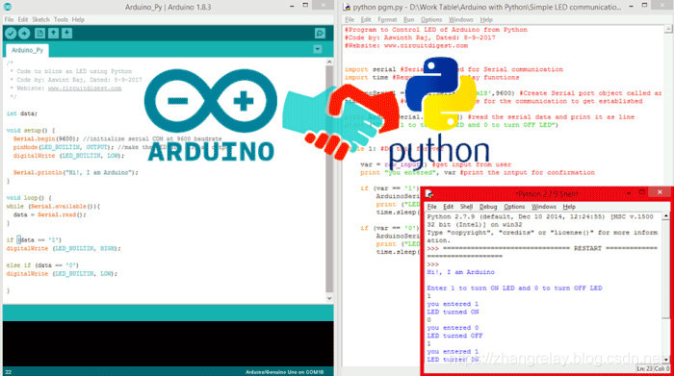Open Help menu in python pgm.py editor
This screenshot has height=376, width=674.
pos(485,20)
